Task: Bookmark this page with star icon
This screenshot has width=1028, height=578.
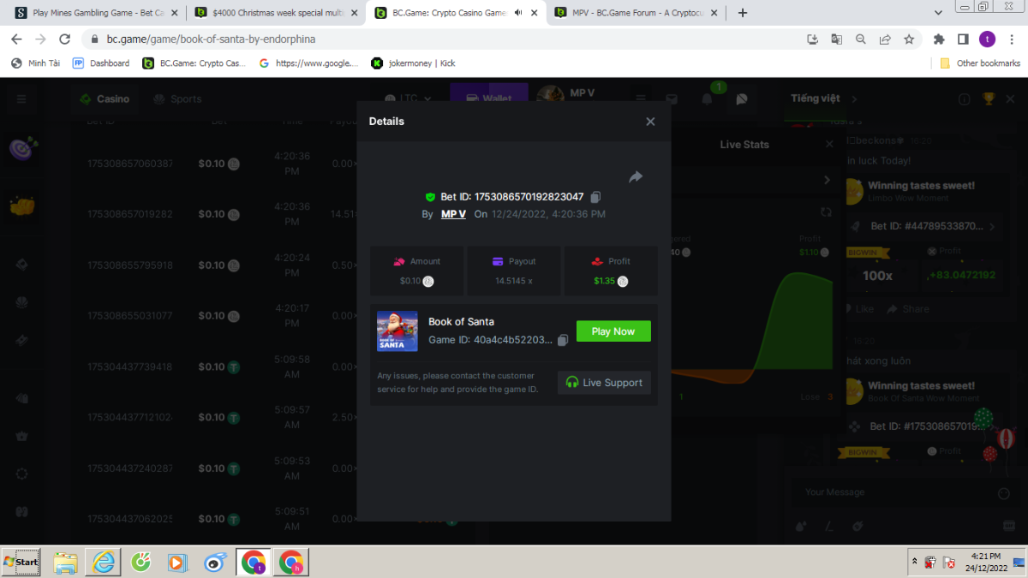Action: pyautogui.click(x=909, y=39)
